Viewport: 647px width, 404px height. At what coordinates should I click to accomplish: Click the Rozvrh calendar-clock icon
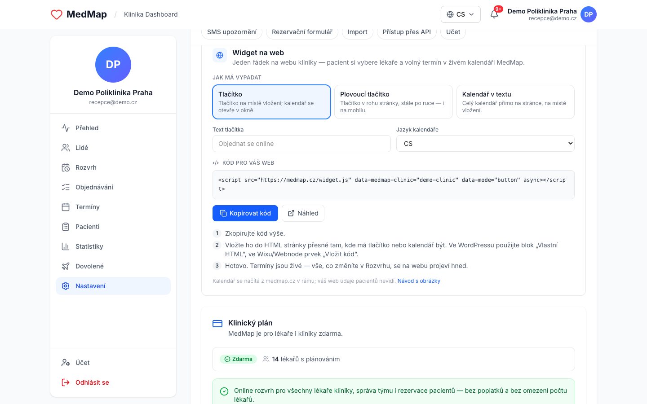(66, 167)
